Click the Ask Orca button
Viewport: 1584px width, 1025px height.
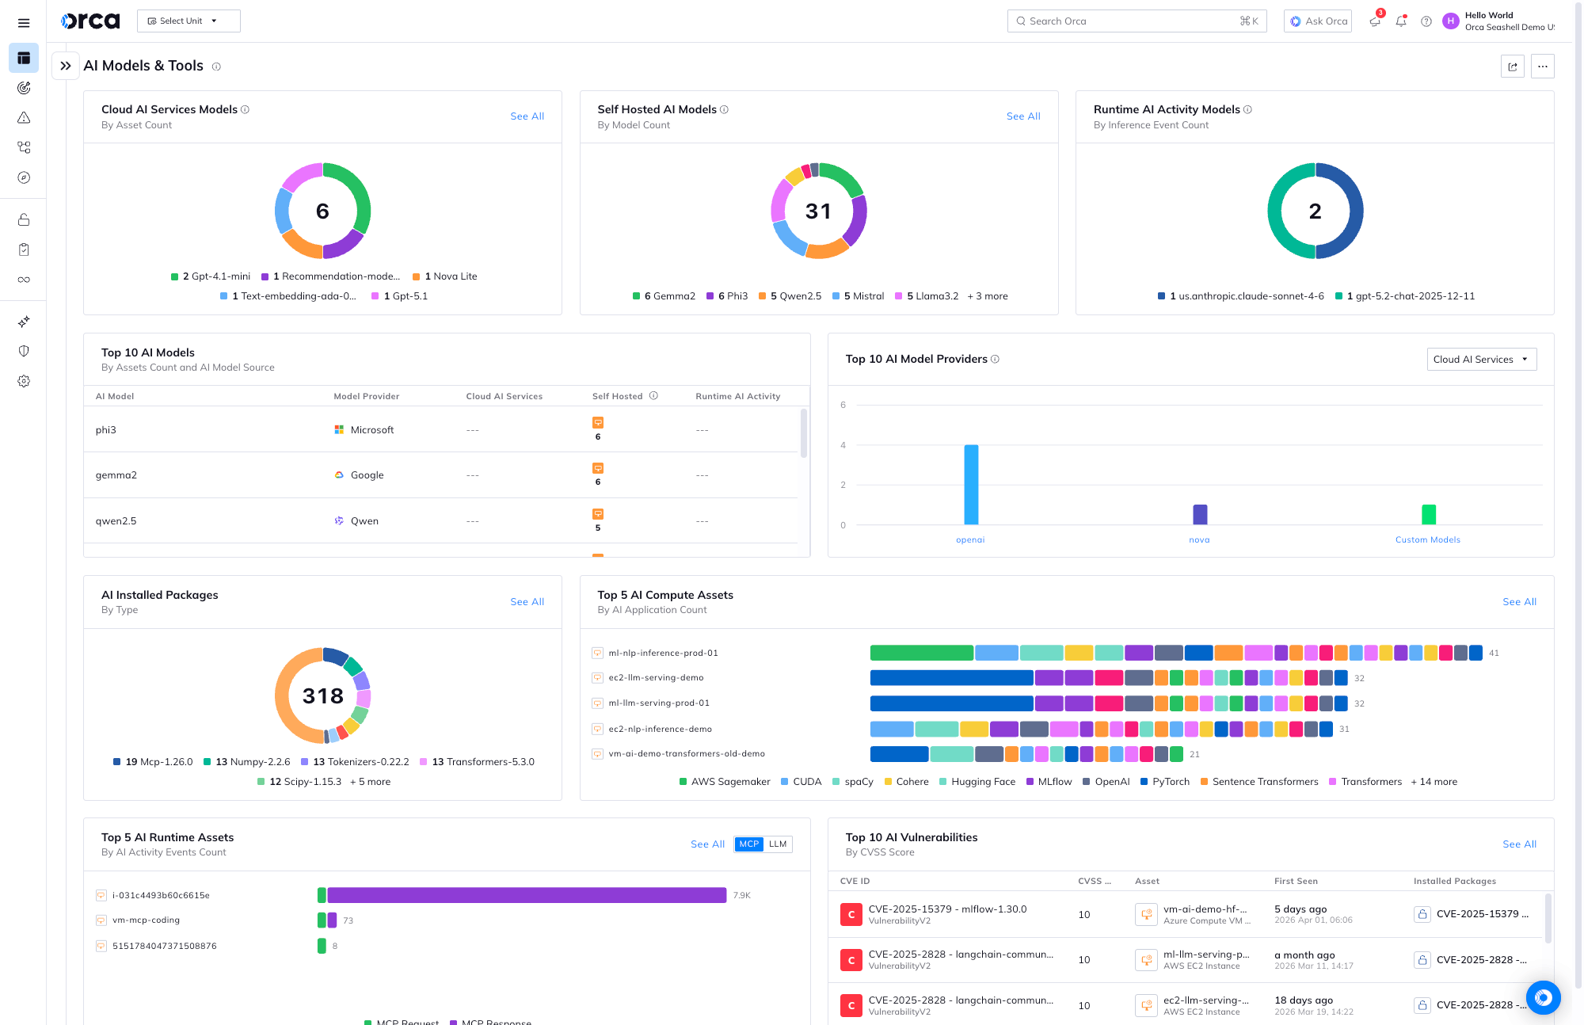pos(1318,21)
